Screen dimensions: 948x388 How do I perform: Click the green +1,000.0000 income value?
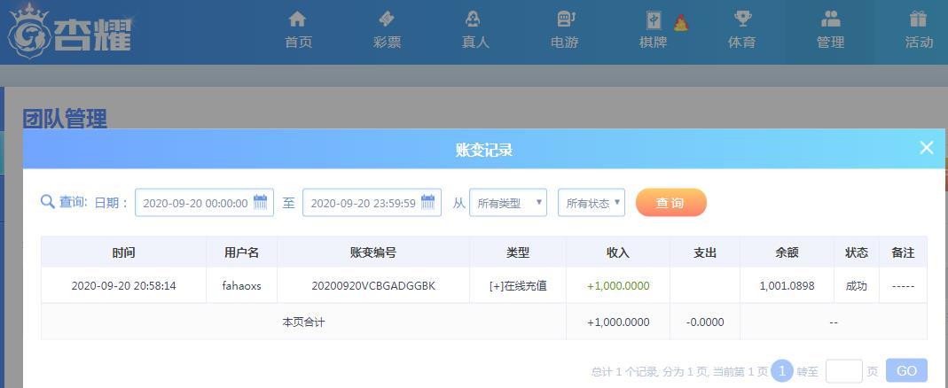(618, 286)
